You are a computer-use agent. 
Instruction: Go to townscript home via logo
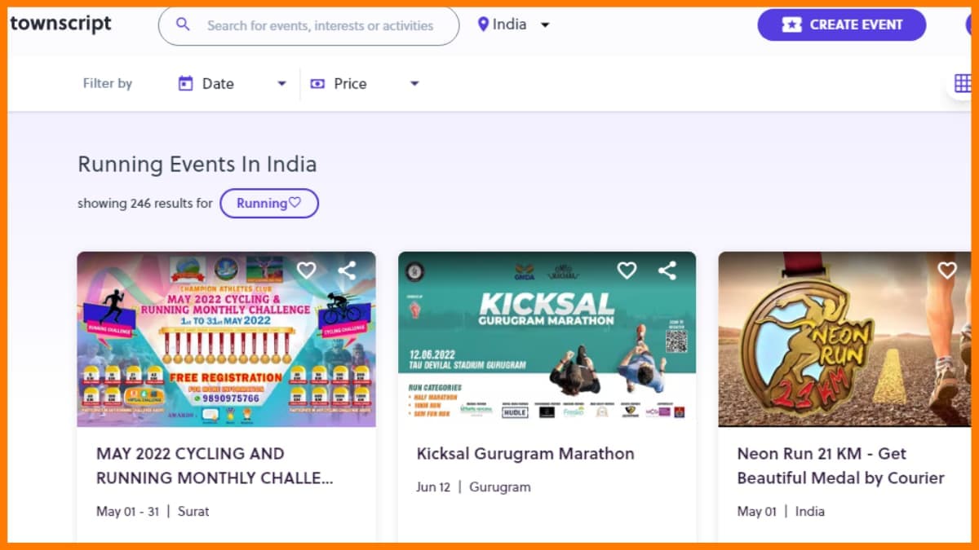[61, 24]
